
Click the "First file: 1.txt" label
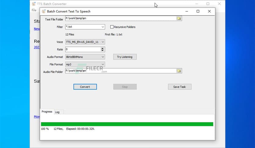113,35
